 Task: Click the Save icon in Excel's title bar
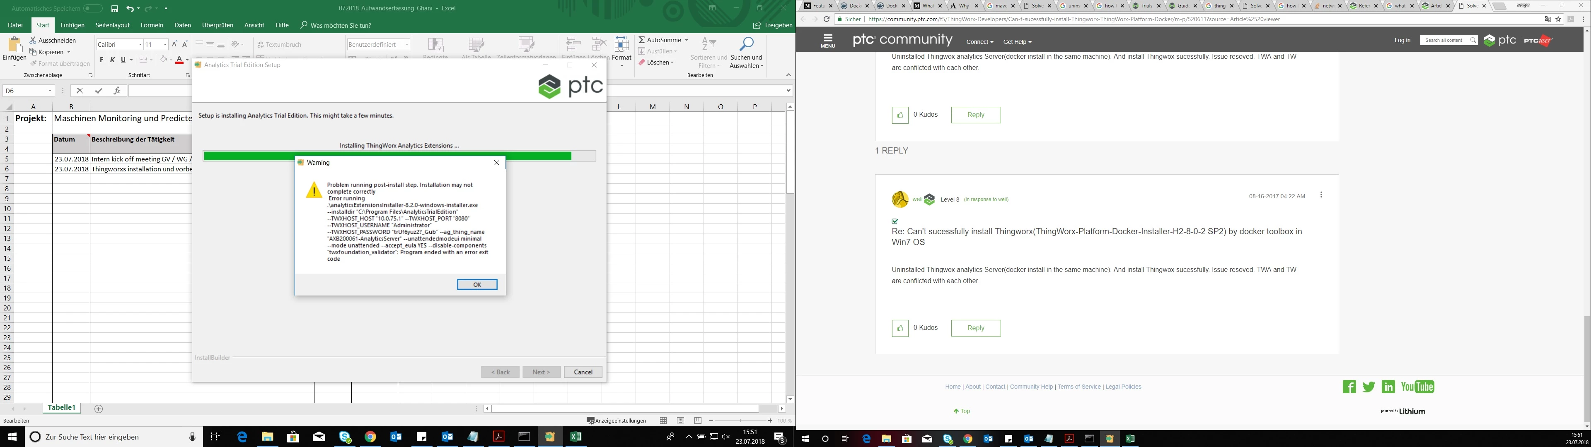pos(115,9)
